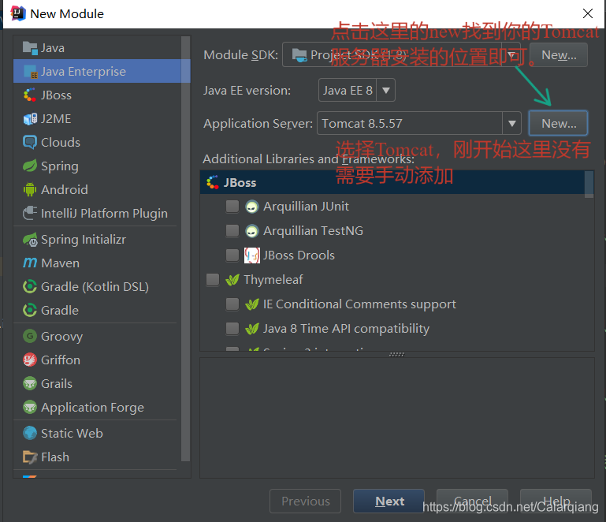Select the Android robot icon

pos(30,189)
